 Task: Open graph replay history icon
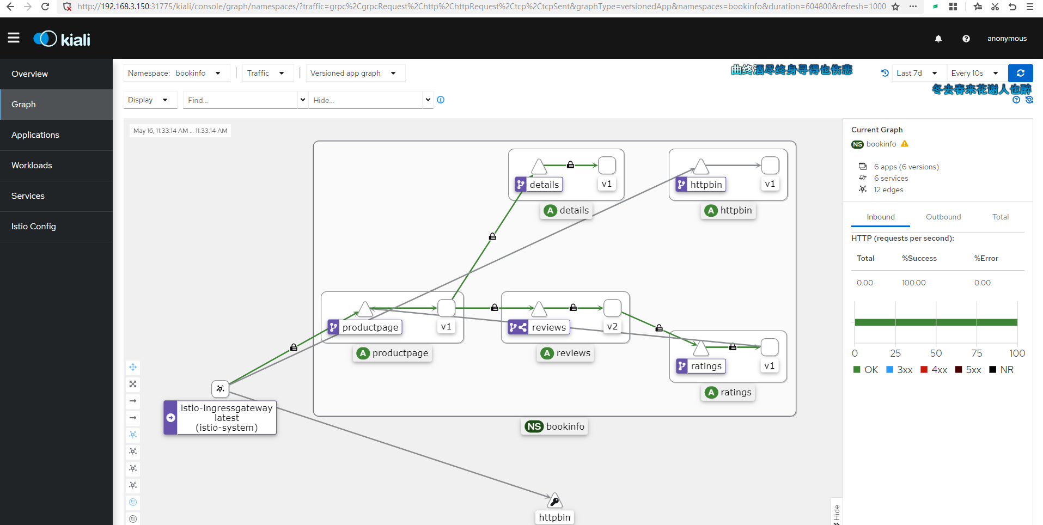(x=885, y=73)
